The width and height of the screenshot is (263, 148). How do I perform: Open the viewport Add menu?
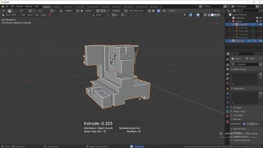[37, 15]
